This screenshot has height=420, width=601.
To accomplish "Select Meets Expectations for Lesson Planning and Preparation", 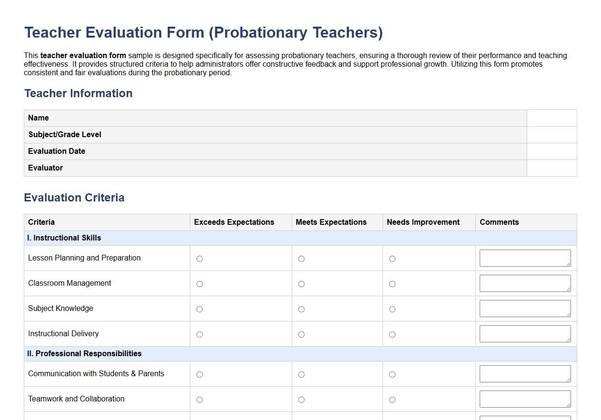I will click(301, 259).
